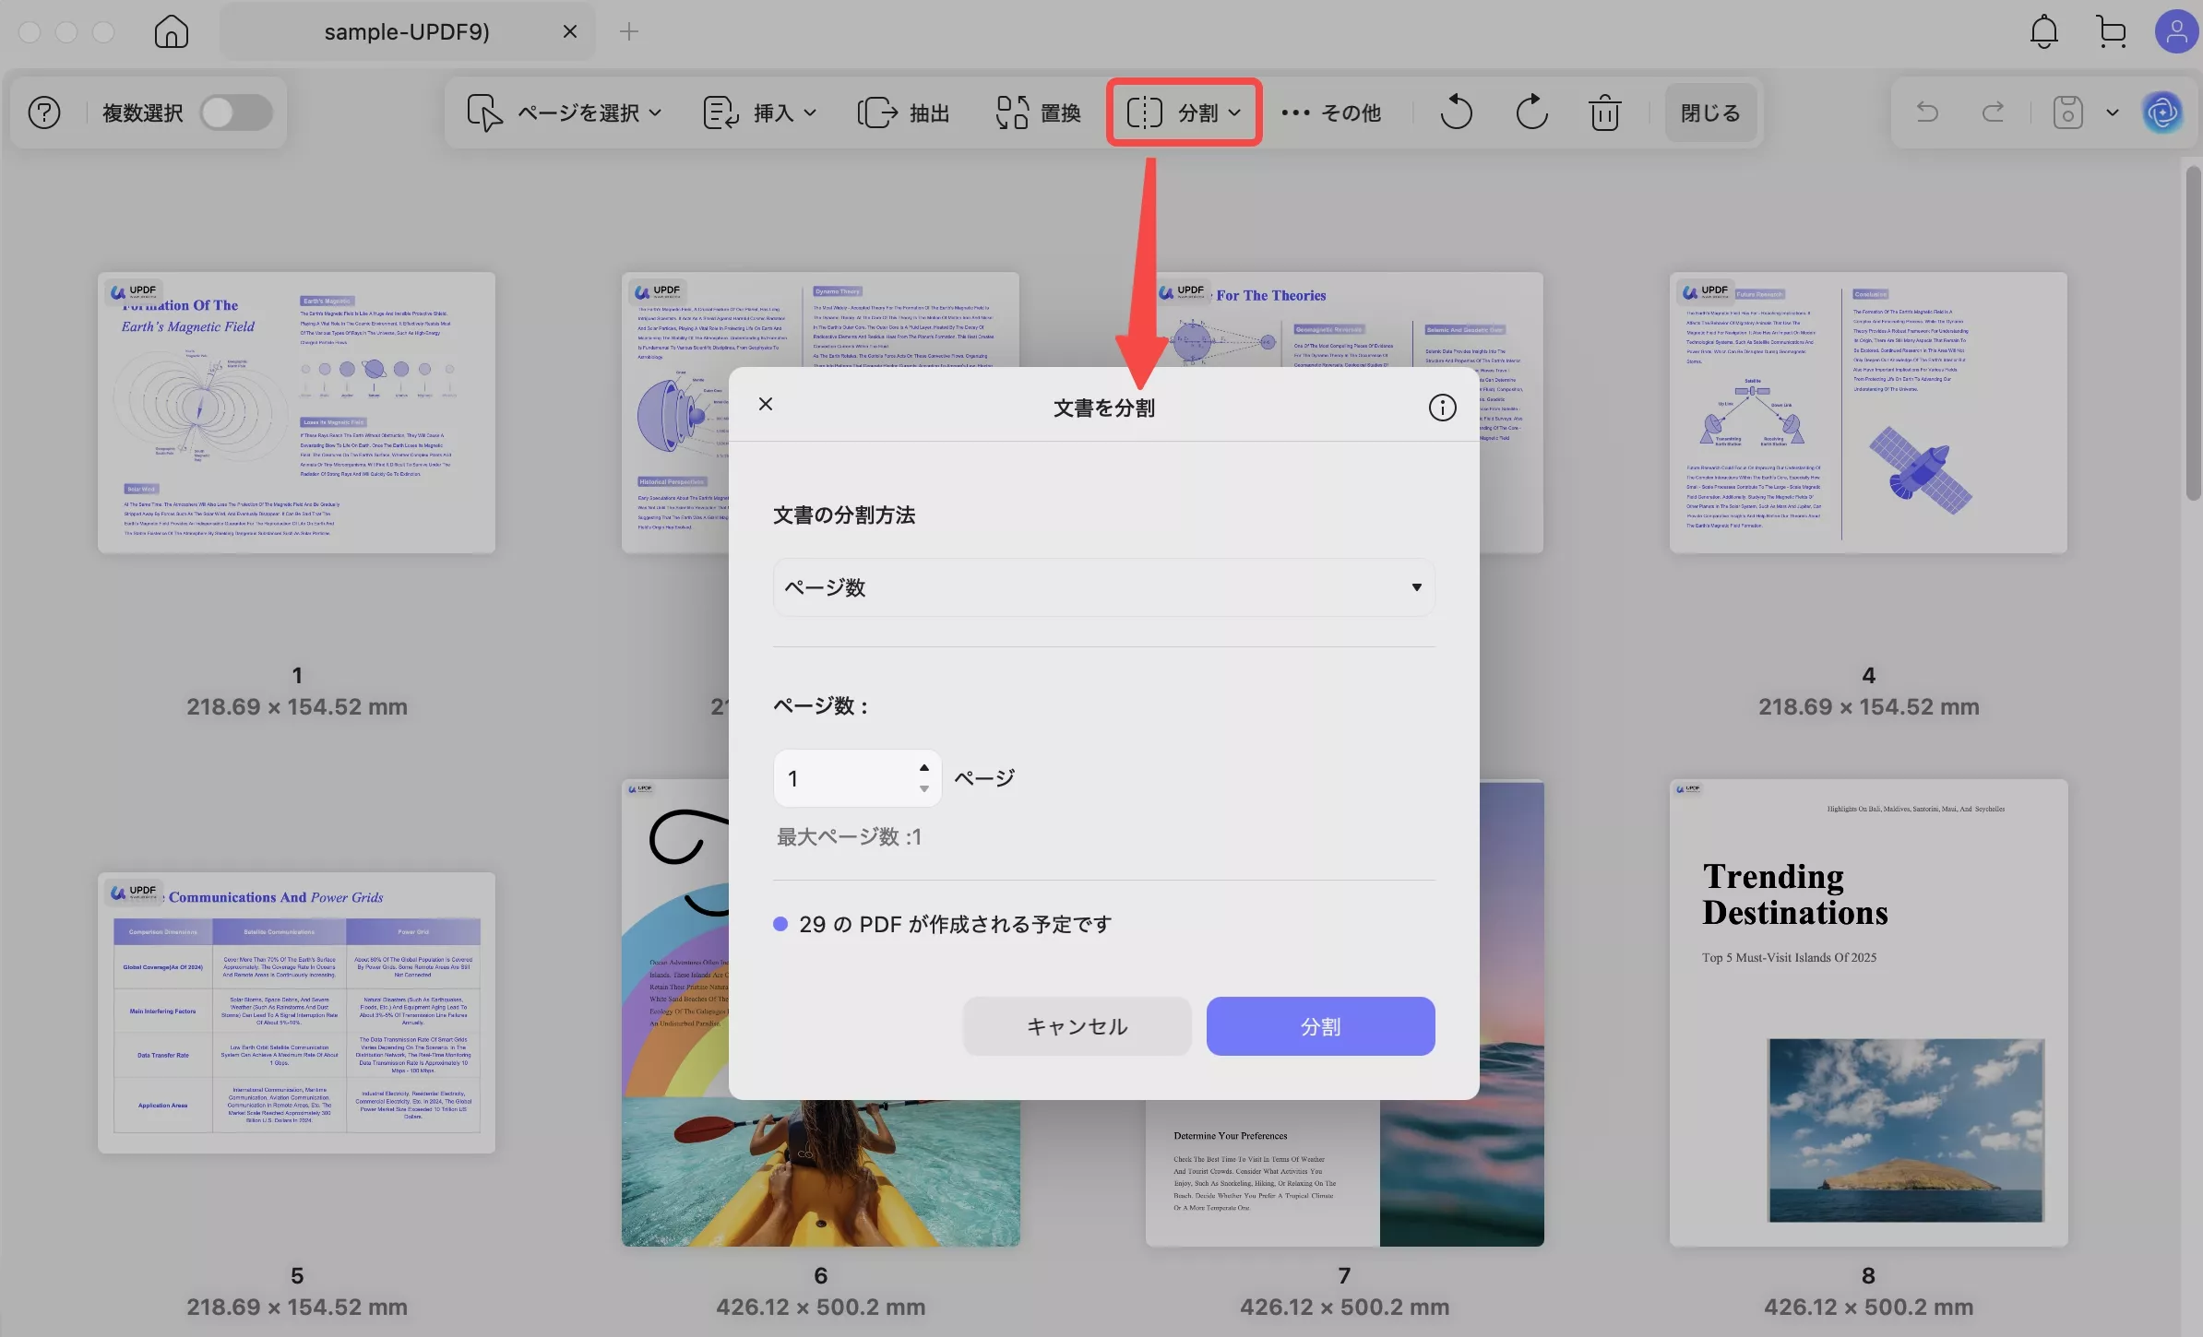Select the 抽出 (extract) tool

(903, 112)
